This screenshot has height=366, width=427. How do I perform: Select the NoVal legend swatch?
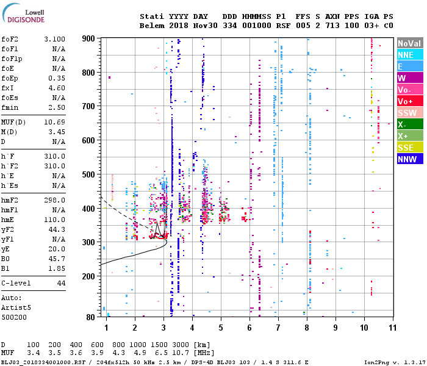click(x=410, y=43)
